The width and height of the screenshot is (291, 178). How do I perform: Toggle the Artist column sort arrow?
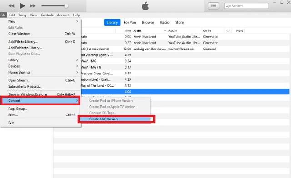pyautogui.click(x=165, y=30)
